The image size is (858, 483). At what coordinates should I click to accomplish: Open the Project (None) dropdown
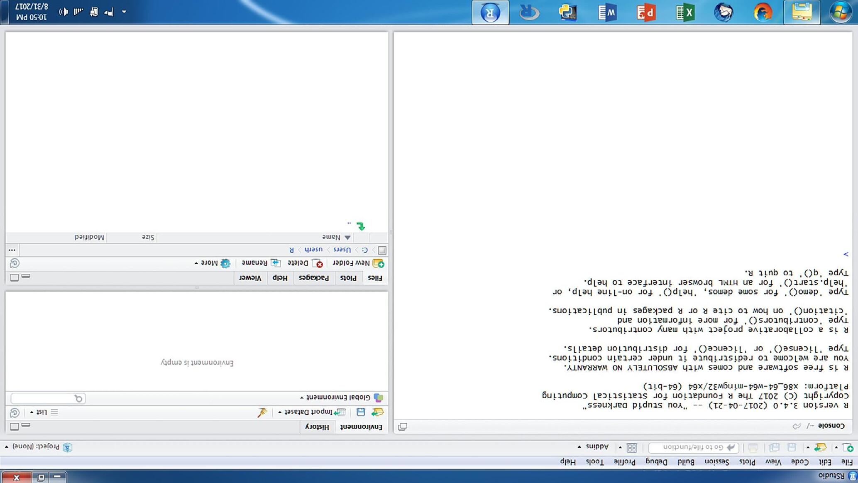click(x=37, y=446)
